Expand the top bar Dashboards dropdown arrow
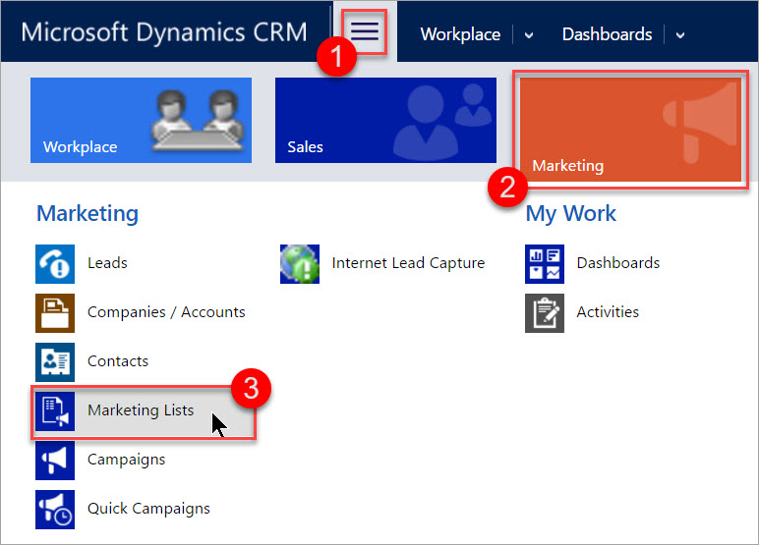759x545 pixels. coord(679,35)
